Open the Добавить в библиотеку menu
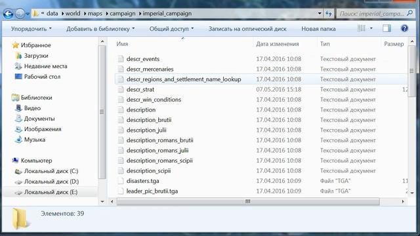This screenshot has width=420, height=236. click(x=100, y=29)
